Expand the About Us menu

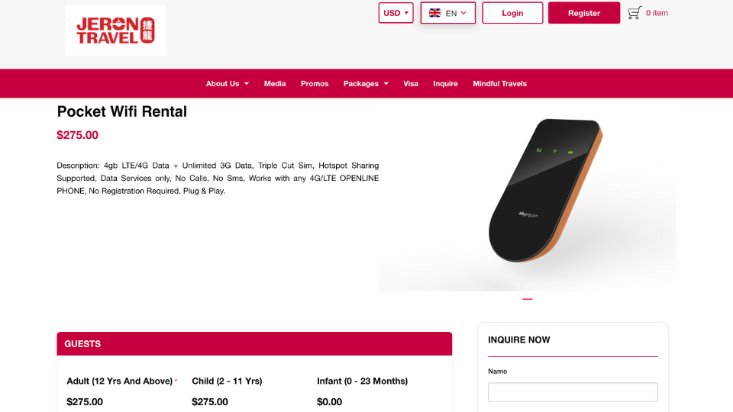[228, 84]
